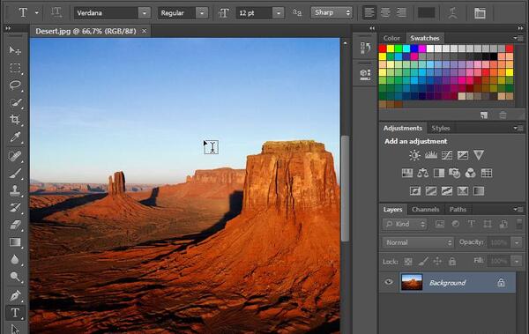
Task: Create new swatch from foreground color
Action: click(484, 115)
